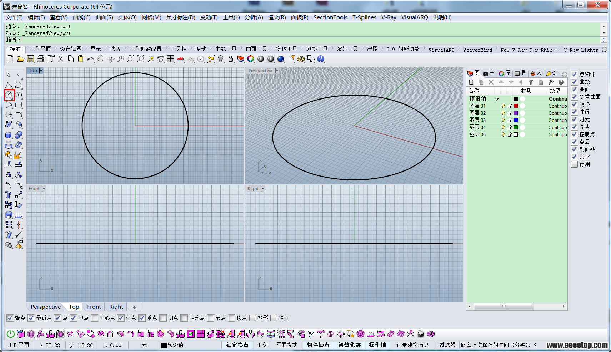Check the 停用 filter checkbox
The height and width of the screenshot is (352, 611).
point(574,164)
